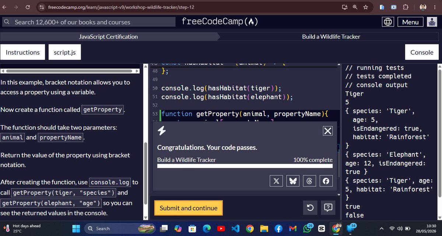Screen dimensions: 442x236
Task: Open the Chrome extensions puzzle icon
Action: click(406, 7)
